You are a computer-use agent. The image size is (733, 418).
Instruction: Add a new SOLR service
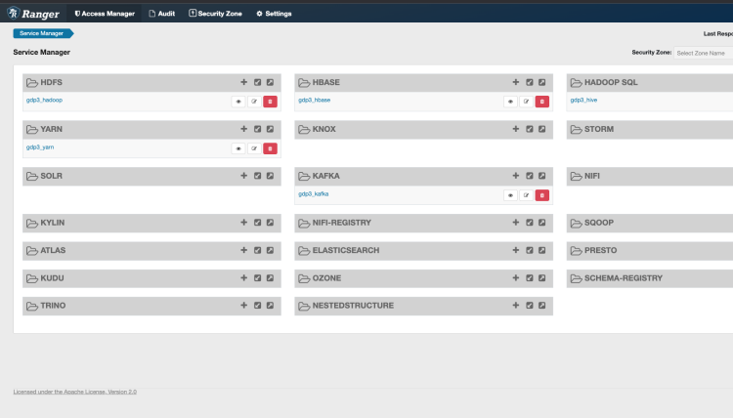(243, 176)
